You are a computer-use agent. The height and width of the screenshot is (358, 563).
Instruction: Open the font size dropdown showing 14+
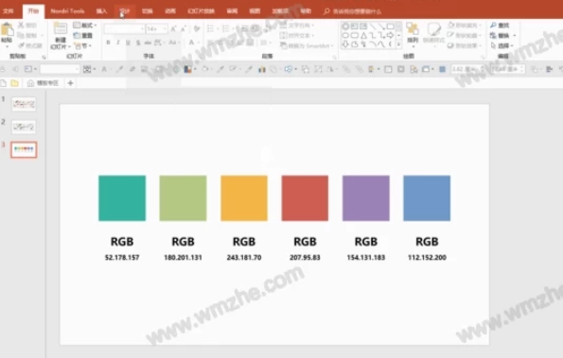tap(156, 28)
